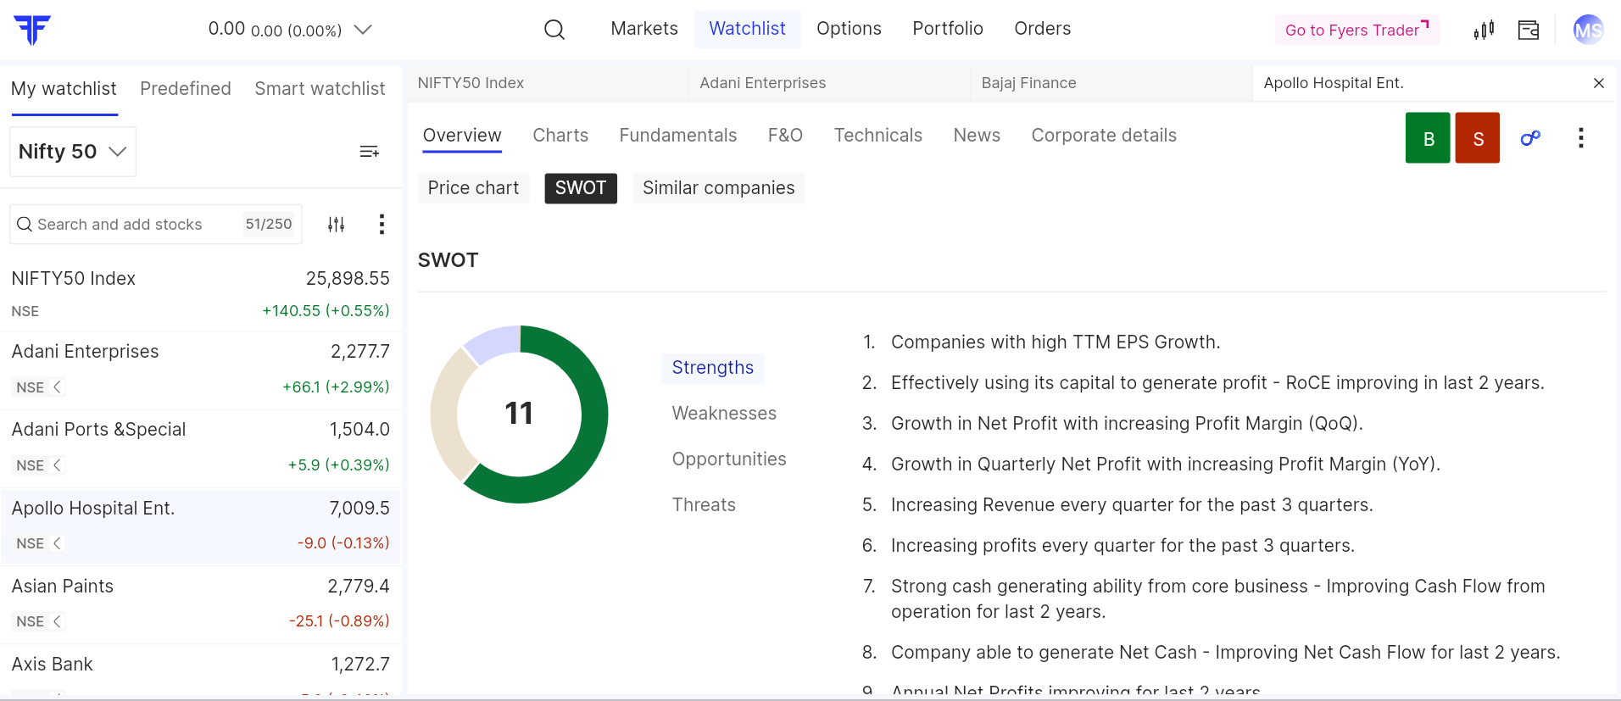Open the Portfolio menu item
The height and width of the screenshot is (701, 1621).
(x=947, y=29)
